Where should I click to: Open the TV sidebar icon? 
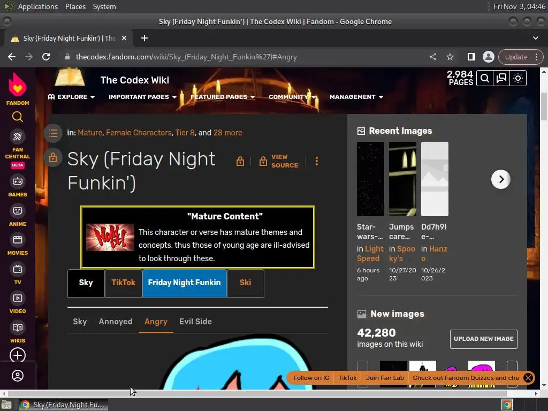point(18,269)
